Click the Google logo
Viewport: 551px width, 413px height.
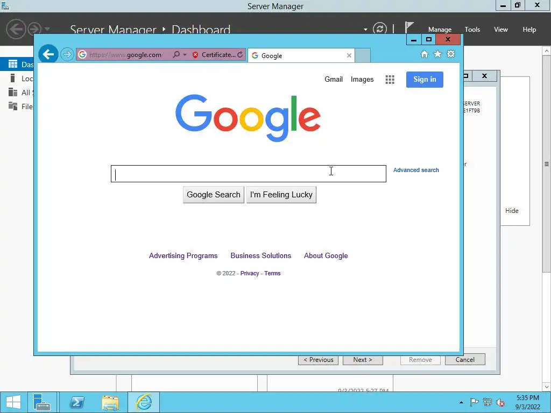[x=248, y=118]
